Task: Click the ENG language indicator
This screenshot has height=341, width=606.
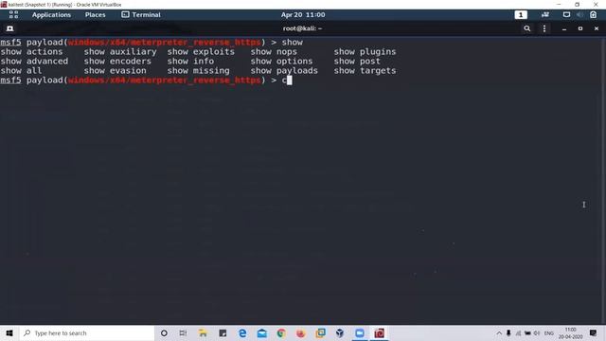Action: (x=549, y=332)
